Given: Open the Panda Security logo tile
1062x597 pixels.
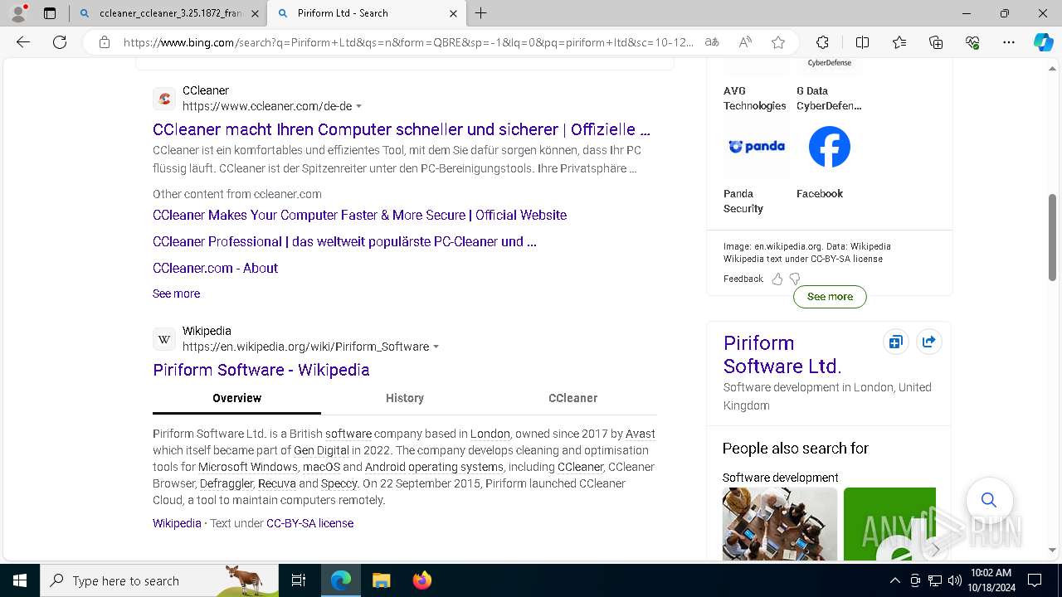Looking at the screenshot, I should pyautogui.click(x=757, y=147).
